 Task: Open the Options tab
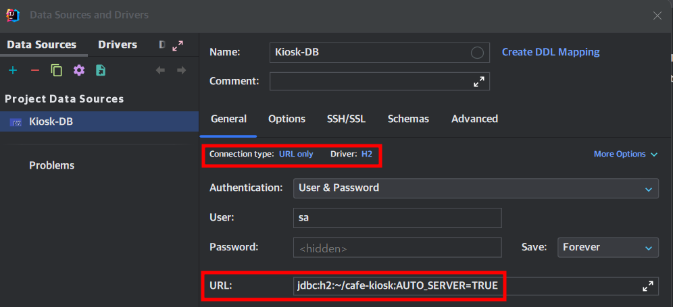coord(286,119)
